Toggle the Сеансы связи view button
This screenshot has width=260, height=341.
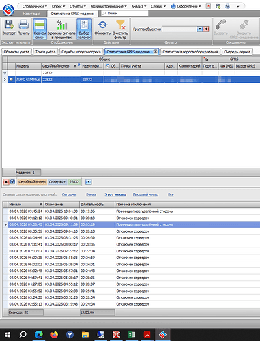pos(40,29)
